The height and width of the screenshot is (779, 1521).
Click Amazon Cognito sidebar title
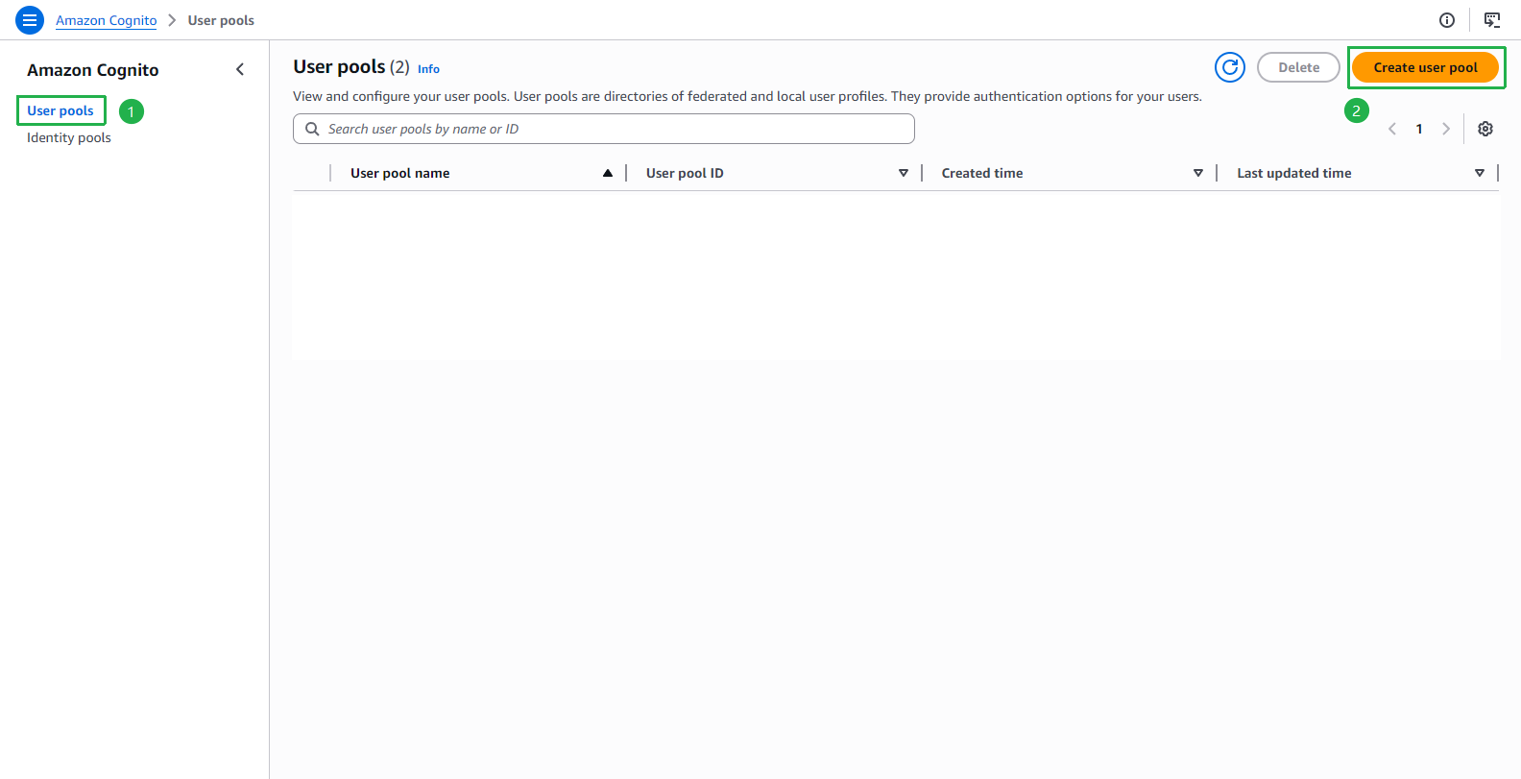coord(93,70)
